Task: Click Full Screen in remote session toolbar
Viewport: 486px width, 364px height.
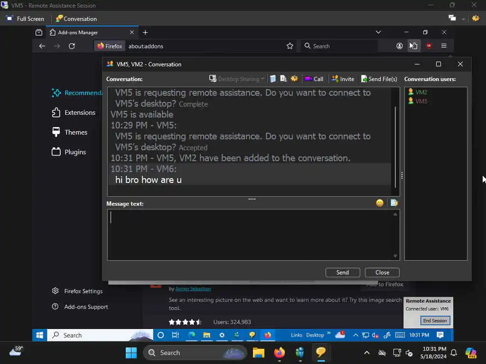Action: pos(25,18)
